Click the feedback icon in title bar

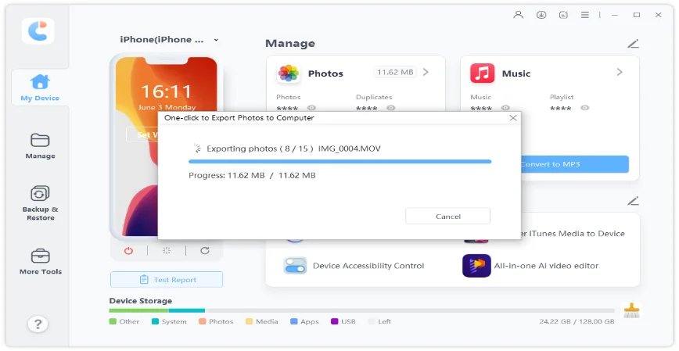pos(563,15)
